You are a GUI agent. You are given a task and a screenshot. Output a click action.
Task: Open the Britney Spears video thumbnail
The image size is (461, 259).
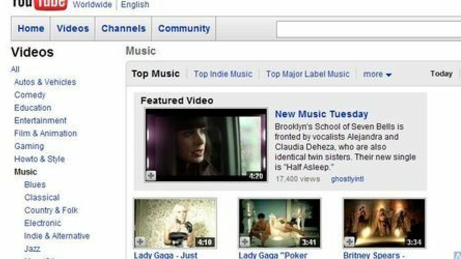[x=384, y=223]
